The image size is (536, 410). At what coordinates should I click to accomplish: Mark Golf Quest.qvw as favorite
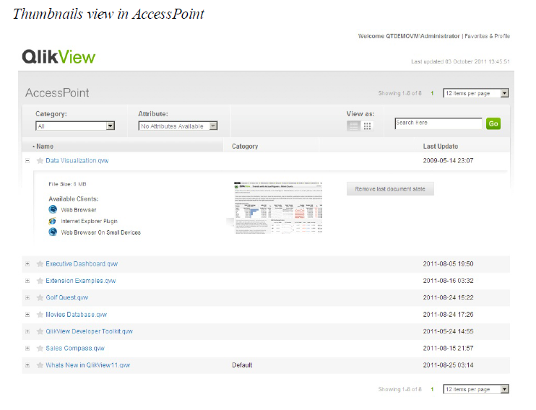pyautogui.click(x=40, y=297)
